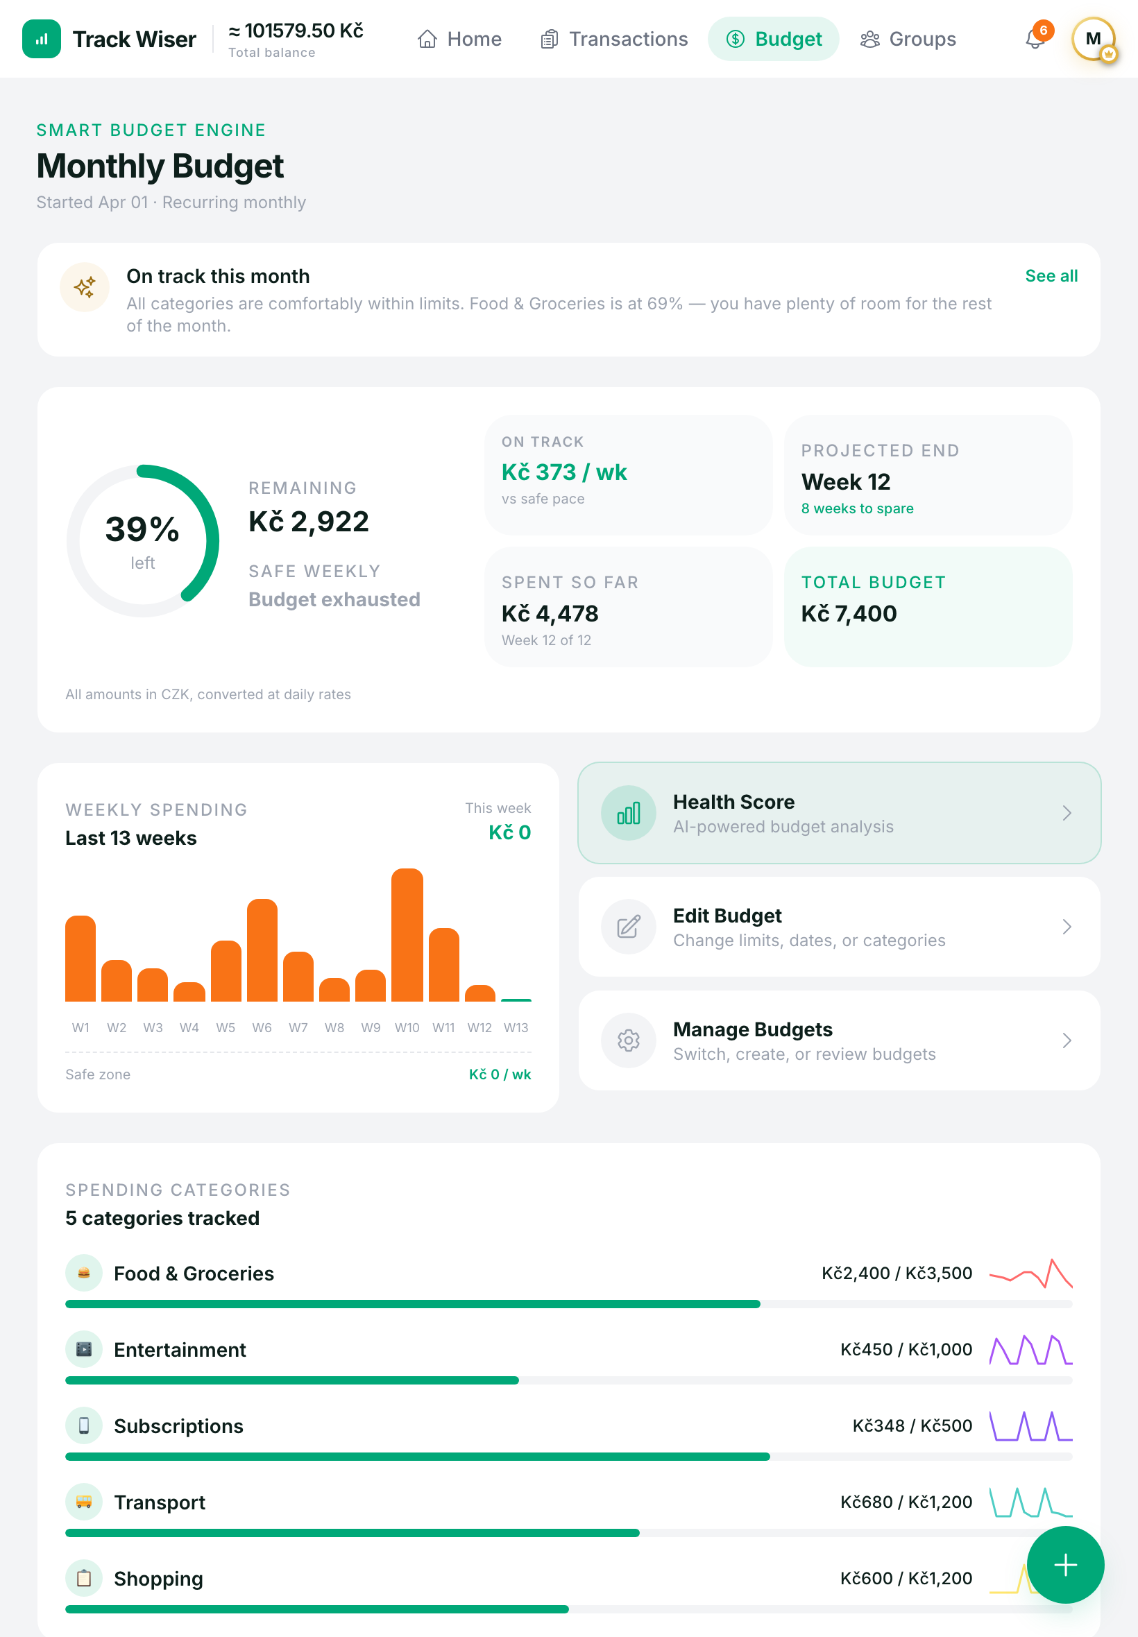Screen dimensions: 1138x1637
Task: Click the green plus add button
Action: coord(1065,1564)
